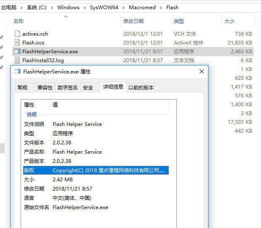Click the properties dialog title icon
The height and width of the screenshot is (228, 261).
coord(18,71)
